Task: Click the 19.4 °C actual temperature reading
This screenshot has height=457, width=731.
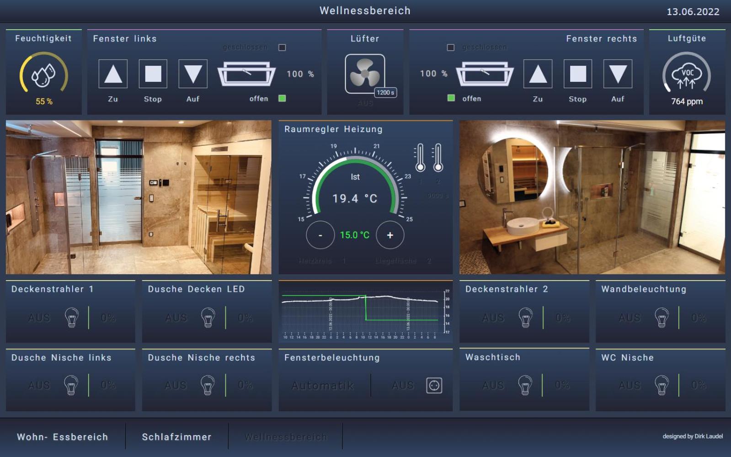Action: (355, 198)
